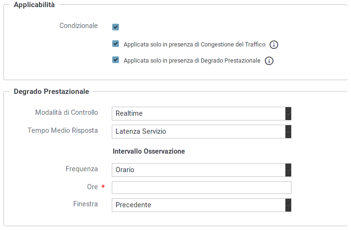This screenshot has height=230, width=351.
Task: Open the Modalità di Controllo Realtime dropdown
Action: point(202,113)
